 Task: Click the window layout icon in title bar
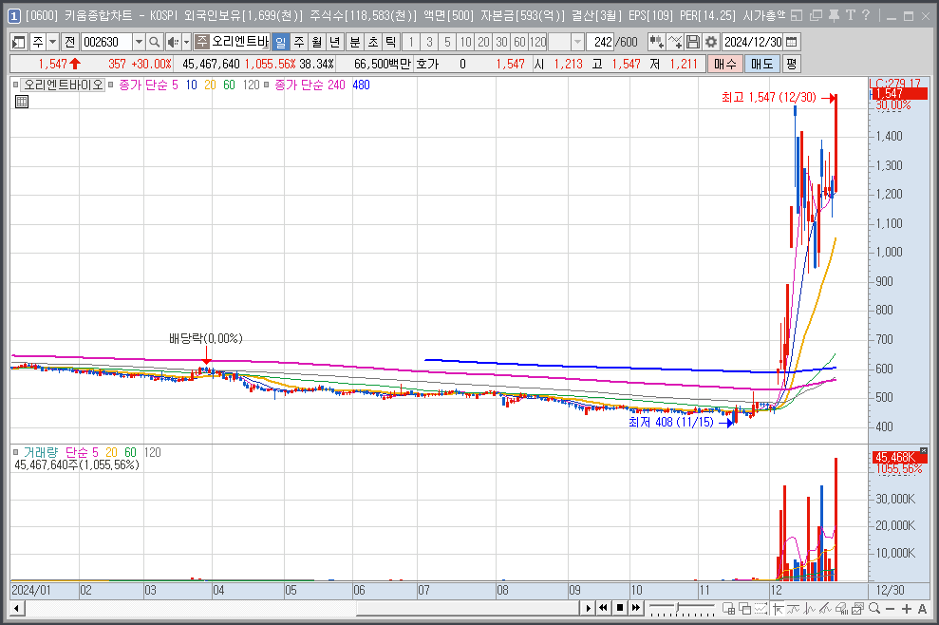pyautogui.click(x=797, y=15)
